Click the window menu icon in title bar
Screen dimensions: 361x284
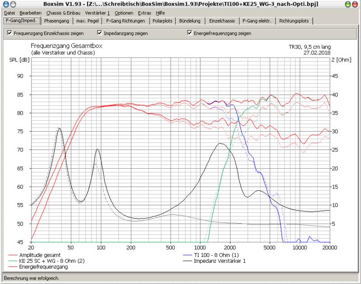pyautogui.click(x=5, y=4)
